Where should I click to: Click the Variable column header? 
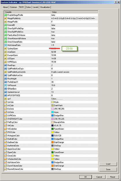click(x=27, y=12)
